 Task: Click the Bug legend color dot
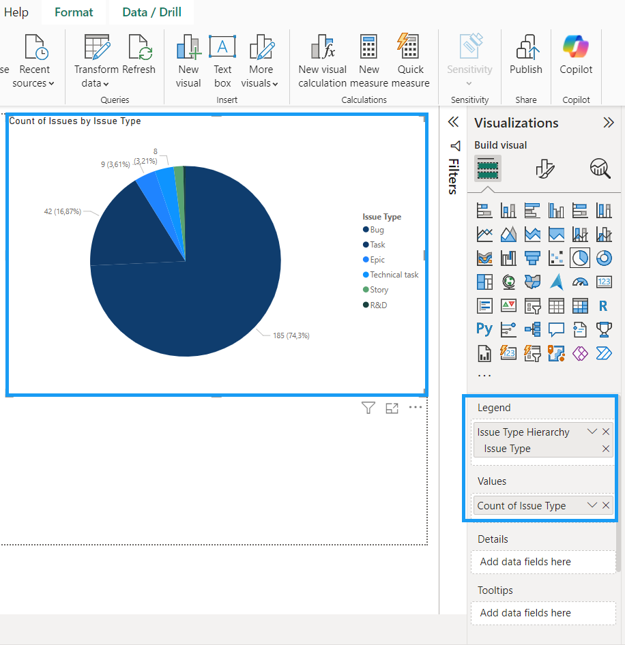(x=366, y=230)
